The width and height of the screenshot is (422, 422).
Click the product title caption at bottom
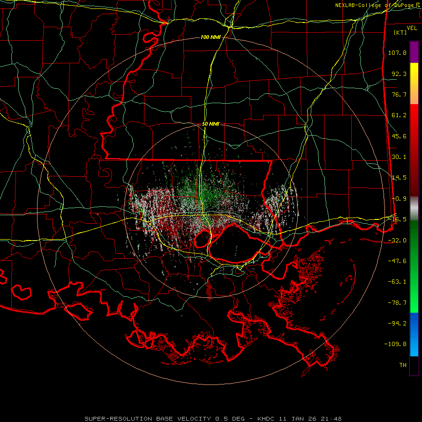pyautogui.click(x=213, y=419)
